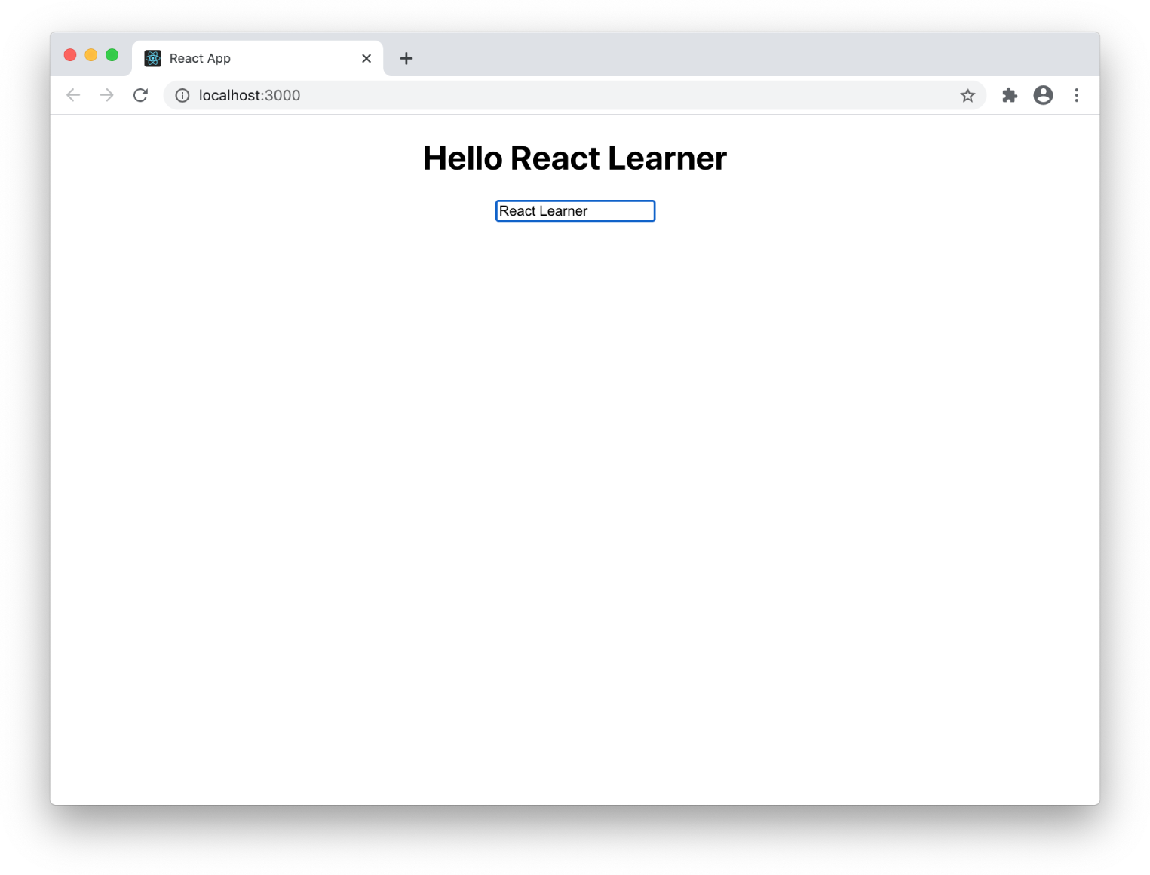
Task: Open the site information info icon
Action: (182, 95)
